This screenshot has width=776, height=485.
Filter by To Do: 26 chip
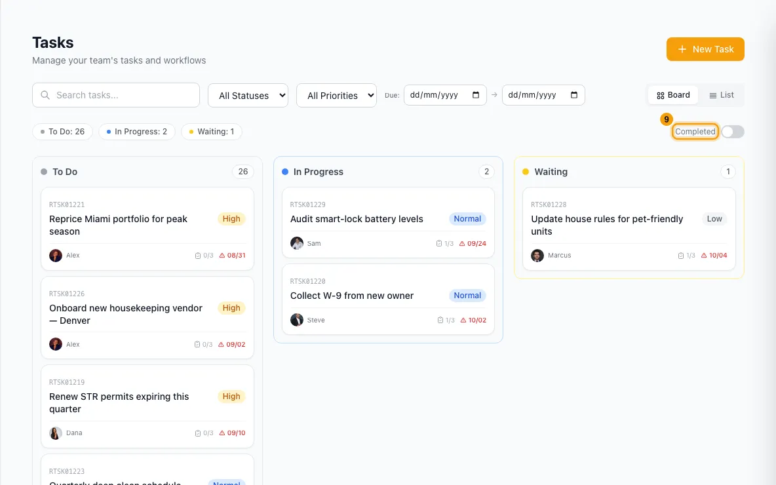tap(62, 132)
